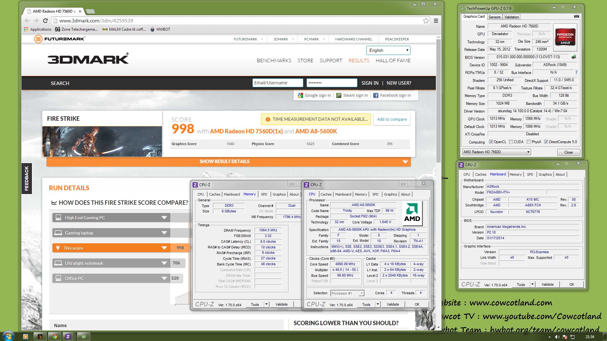Open the RESULTS menu item
This screenshot has height=341, width=607.
pos(359,60)
